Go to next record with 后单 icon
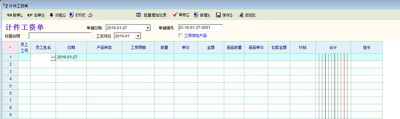 (x=30, y=15)
